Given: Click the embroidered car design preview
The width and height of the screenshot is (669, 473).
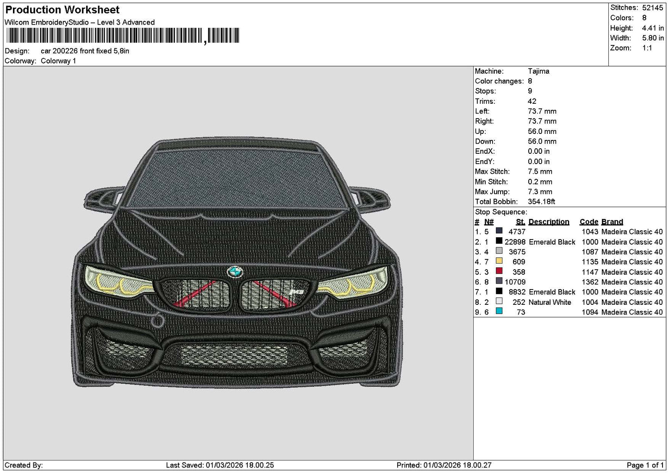Looking at the screenshot, I should pyautogui.click(x=238, y=263).
